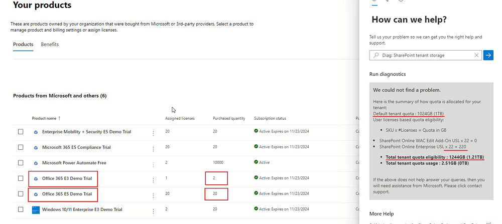Click the Office 365 E5 Demo Trial product icon
This screenshot has width=502, height=224.
pyautogui.click(x=36, y=194)
